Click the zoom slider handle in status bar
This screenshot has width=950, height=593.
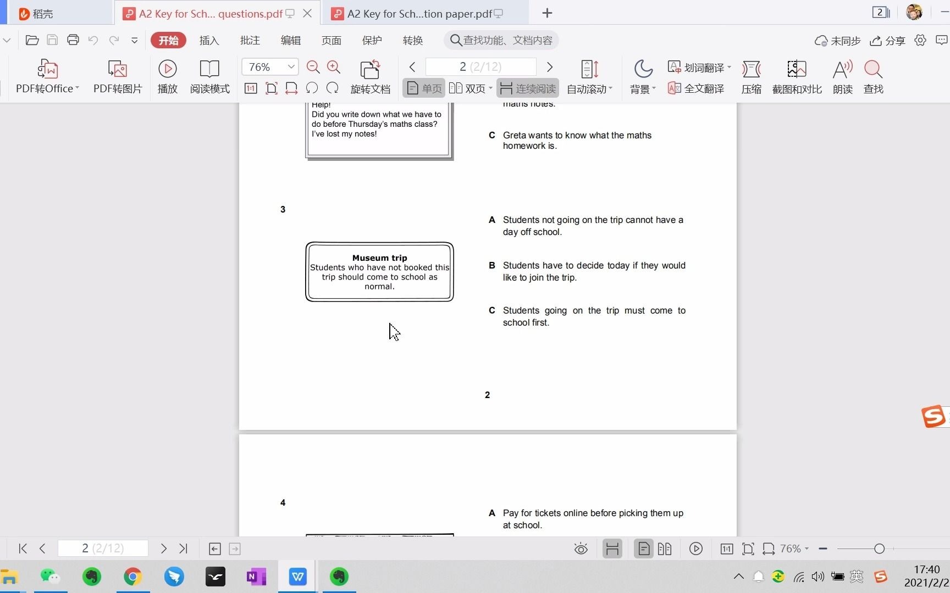point(879,549)
